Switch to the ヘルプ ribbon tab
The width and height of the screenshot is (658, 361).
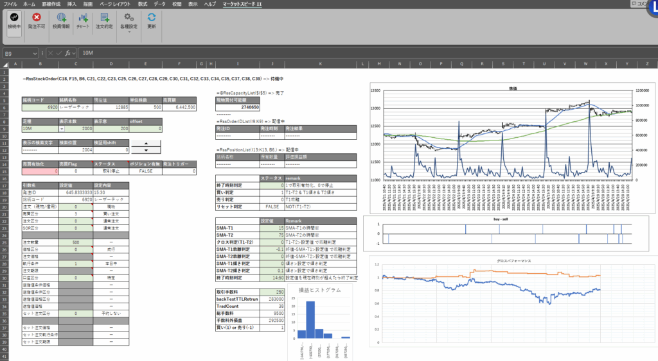pos(210,4)
